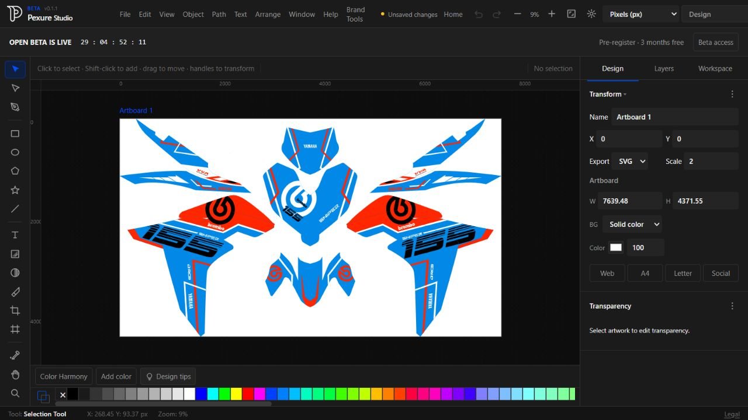Image resolution: width=748 pixels, height=420 pixels.
Task: Click the Color Harmony button
Action: click(x=64, y=376)
